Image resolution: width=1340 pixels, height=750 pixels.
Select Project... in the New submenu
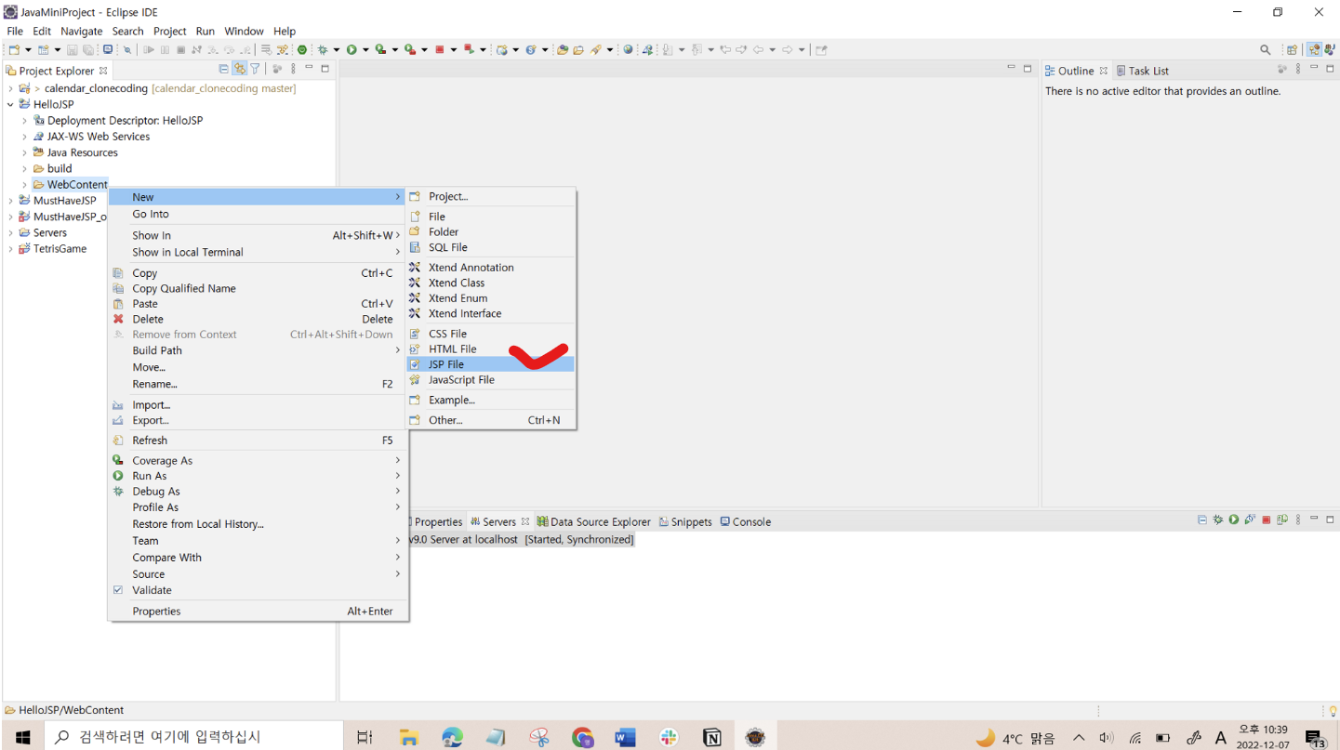491,196
